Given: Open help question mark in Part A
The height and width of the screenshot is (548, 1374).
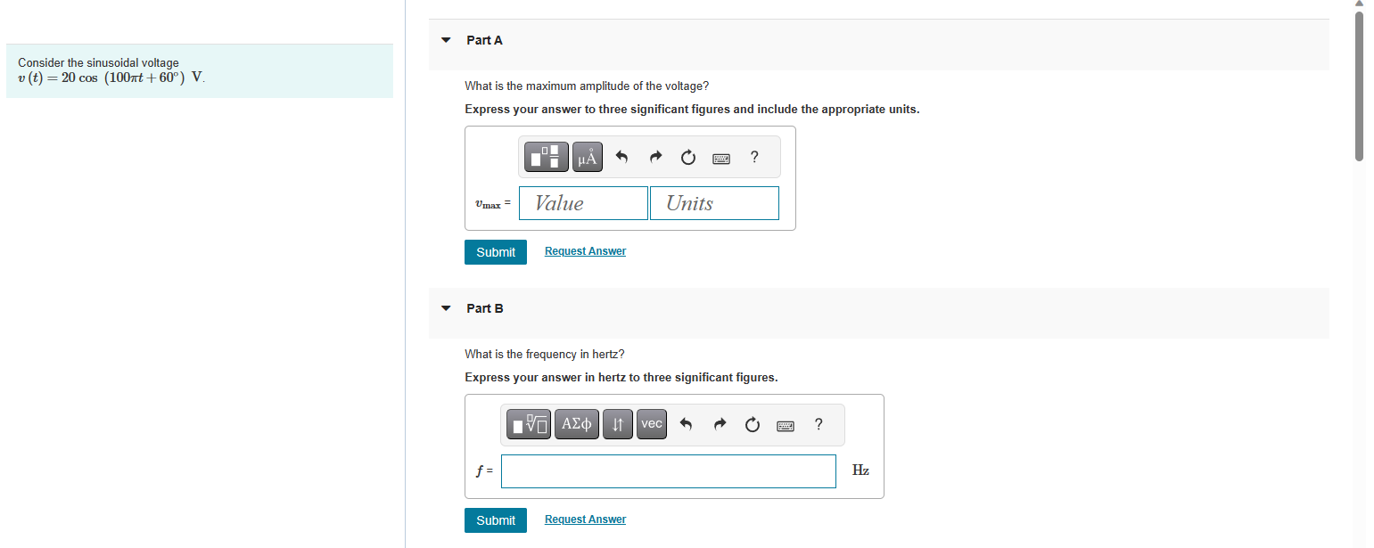Looking at the screenshot, I should click(754, 158).
